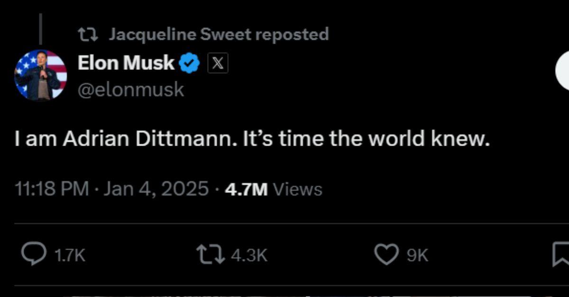Click the Elon Musk display name
Screen dimensions: 569x297
126,62
